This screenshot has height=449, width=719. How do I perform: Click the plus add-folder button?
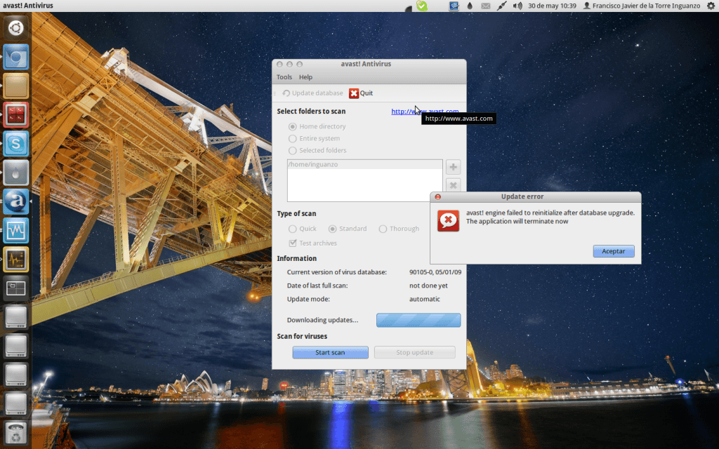tap(453, 167)
